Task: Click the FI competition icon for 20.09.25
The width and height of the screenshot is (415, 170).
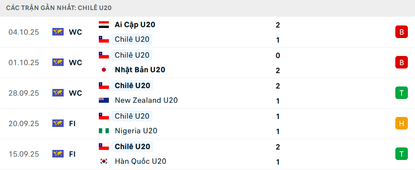Action: [x=58, y=123]
